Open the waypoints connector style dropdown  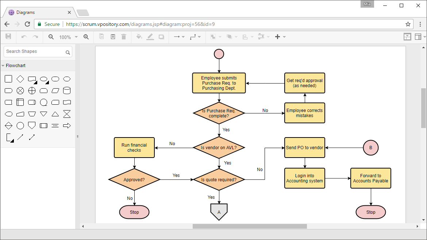coord(195,37)
